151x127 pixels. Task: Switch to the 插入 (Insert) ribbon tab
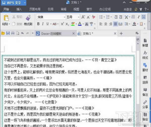[x=19, y=9]
